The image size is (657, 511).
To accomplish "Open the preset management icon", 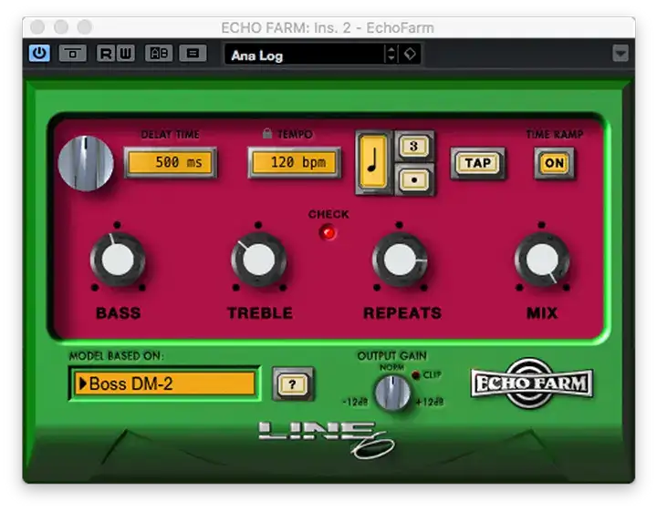I will (x=193, y=54).
